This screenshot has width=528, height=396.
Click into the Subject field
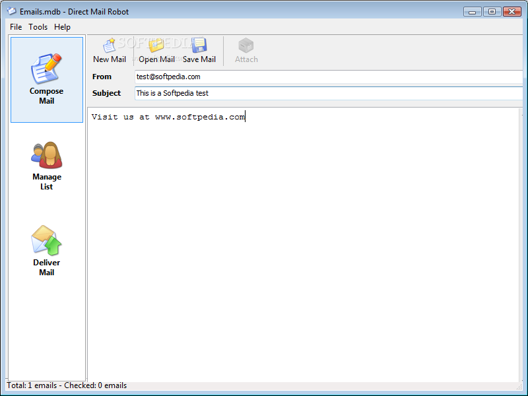coord(329,93)
